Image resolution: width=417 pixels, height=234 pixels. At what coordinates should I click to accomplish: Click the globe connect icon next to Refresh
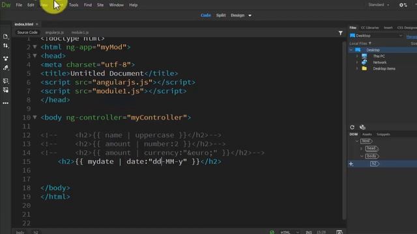[362, 127]
